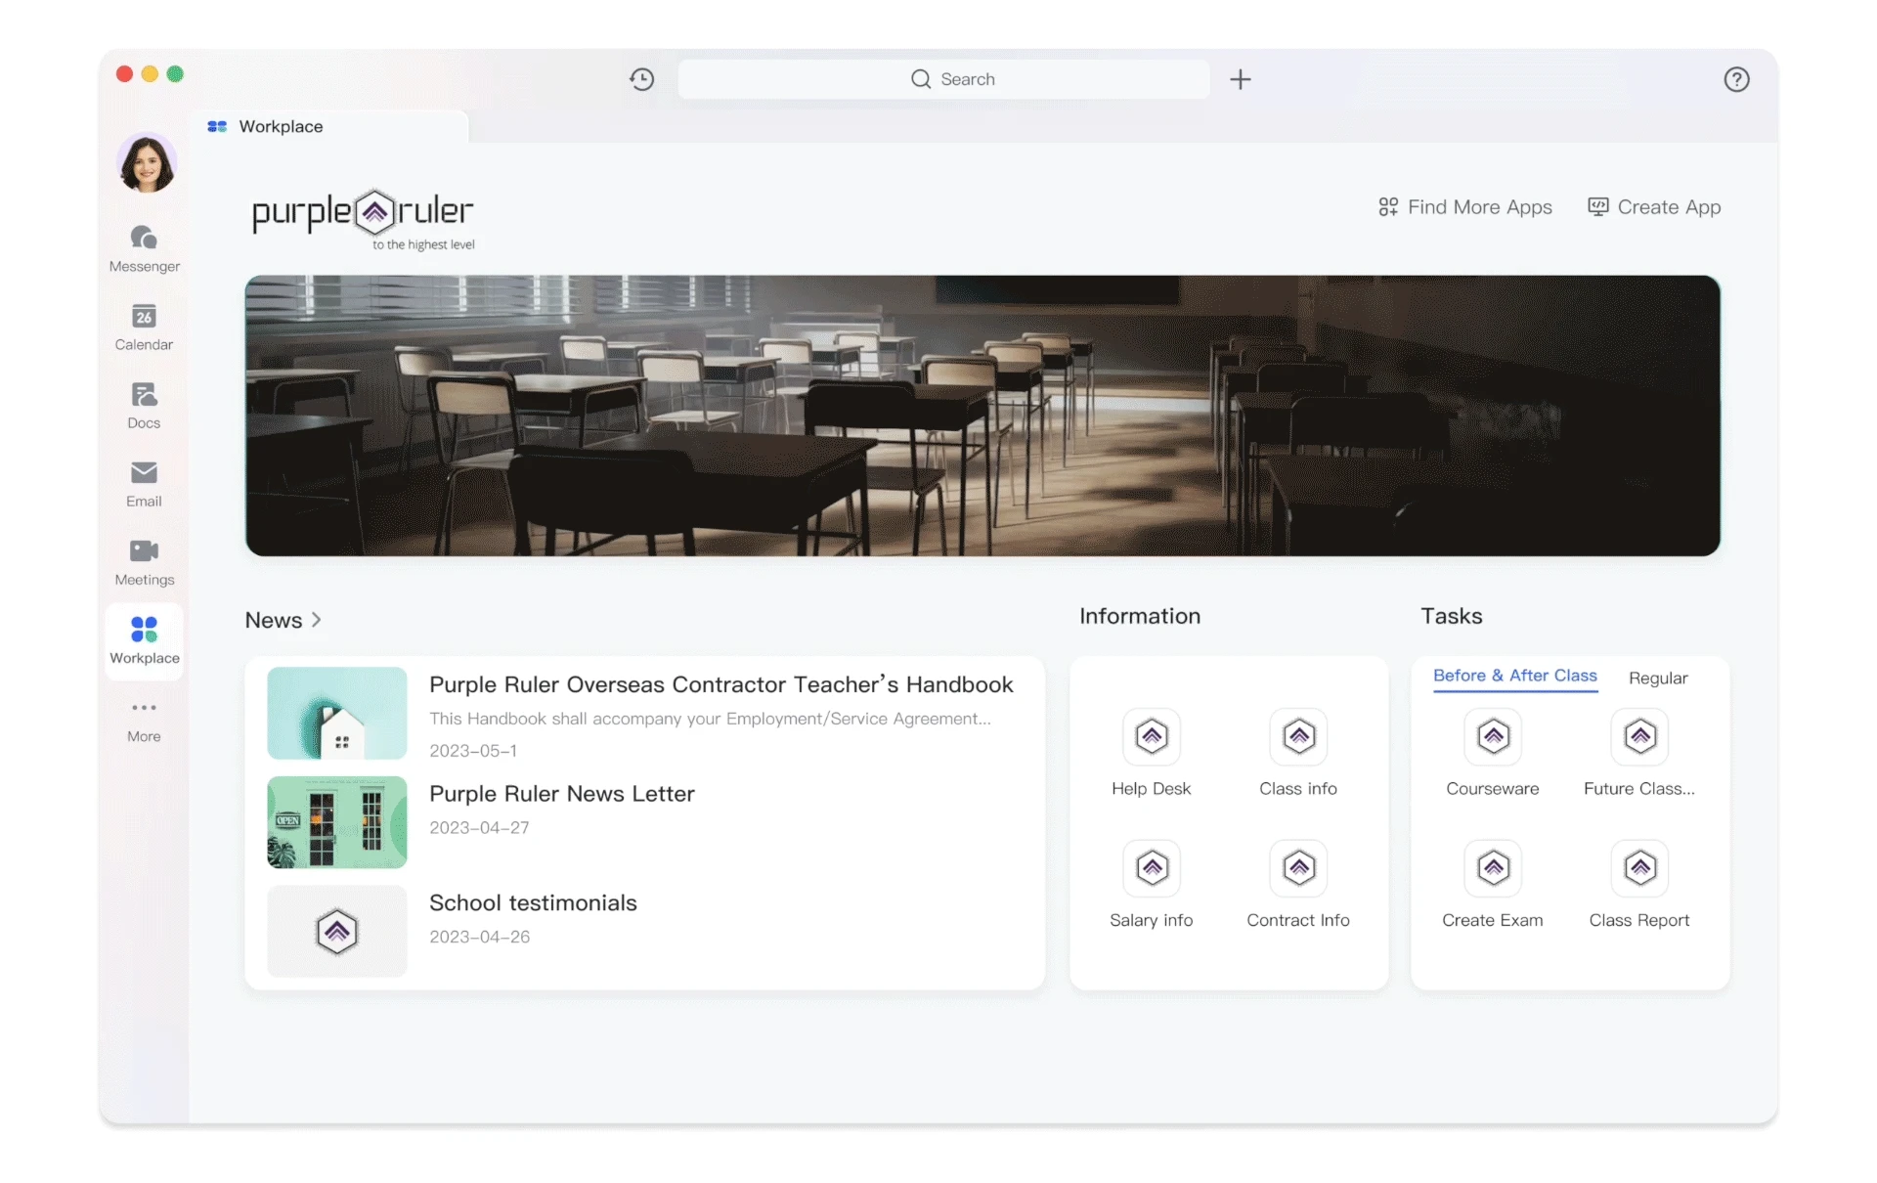Select the Workplace window tab
Screen dimensions: 1877x1183
click(329, 126)
